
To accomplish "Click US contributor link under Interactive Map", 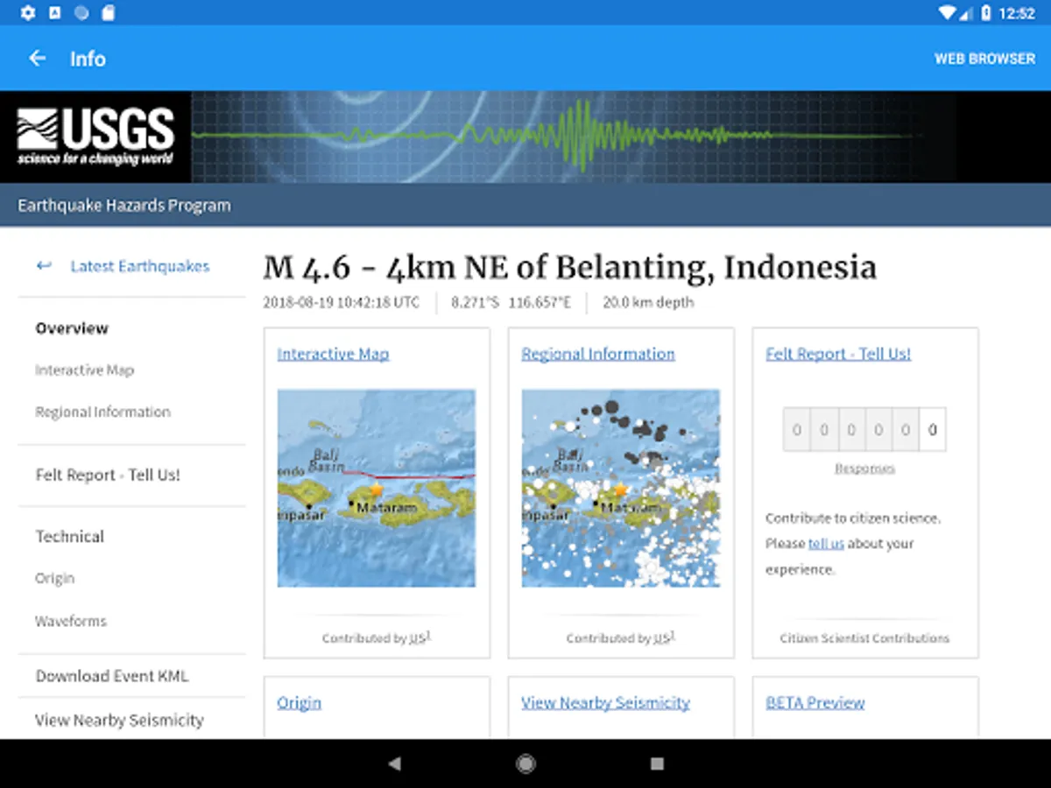I will point(418,638).
